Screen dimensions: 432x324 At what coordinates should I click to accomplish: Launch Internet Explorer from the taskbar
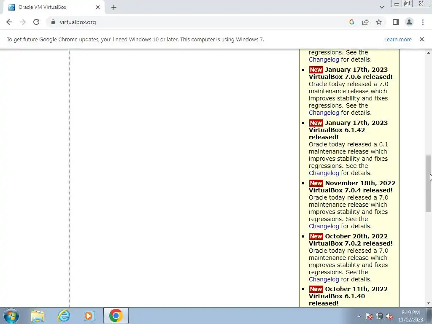64,316
